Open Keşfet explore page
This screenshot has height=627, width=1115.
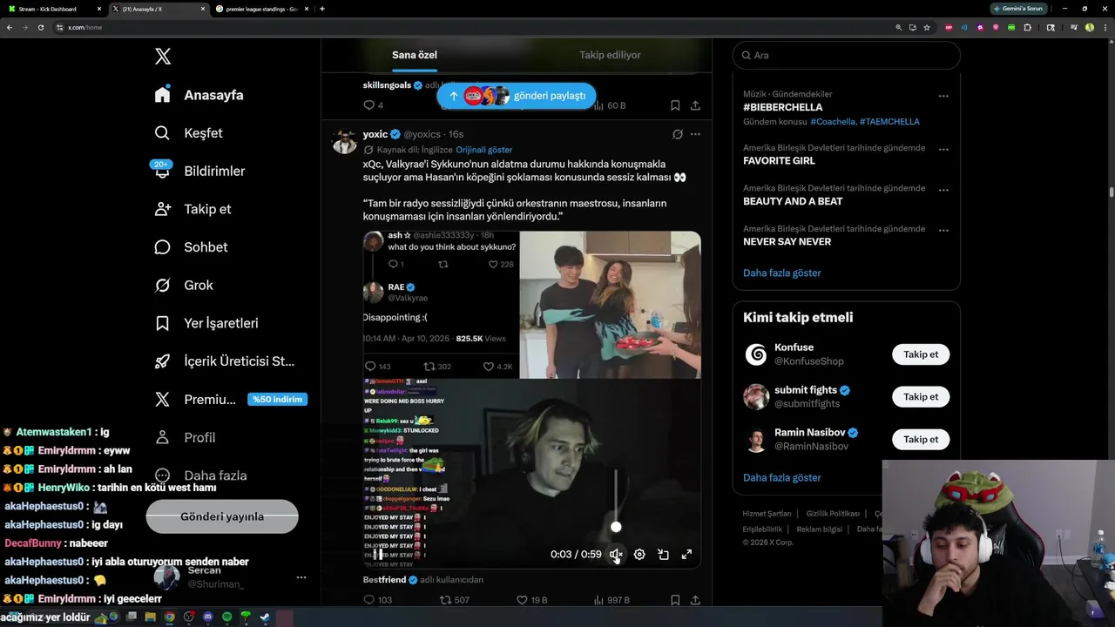pos(188,133)
